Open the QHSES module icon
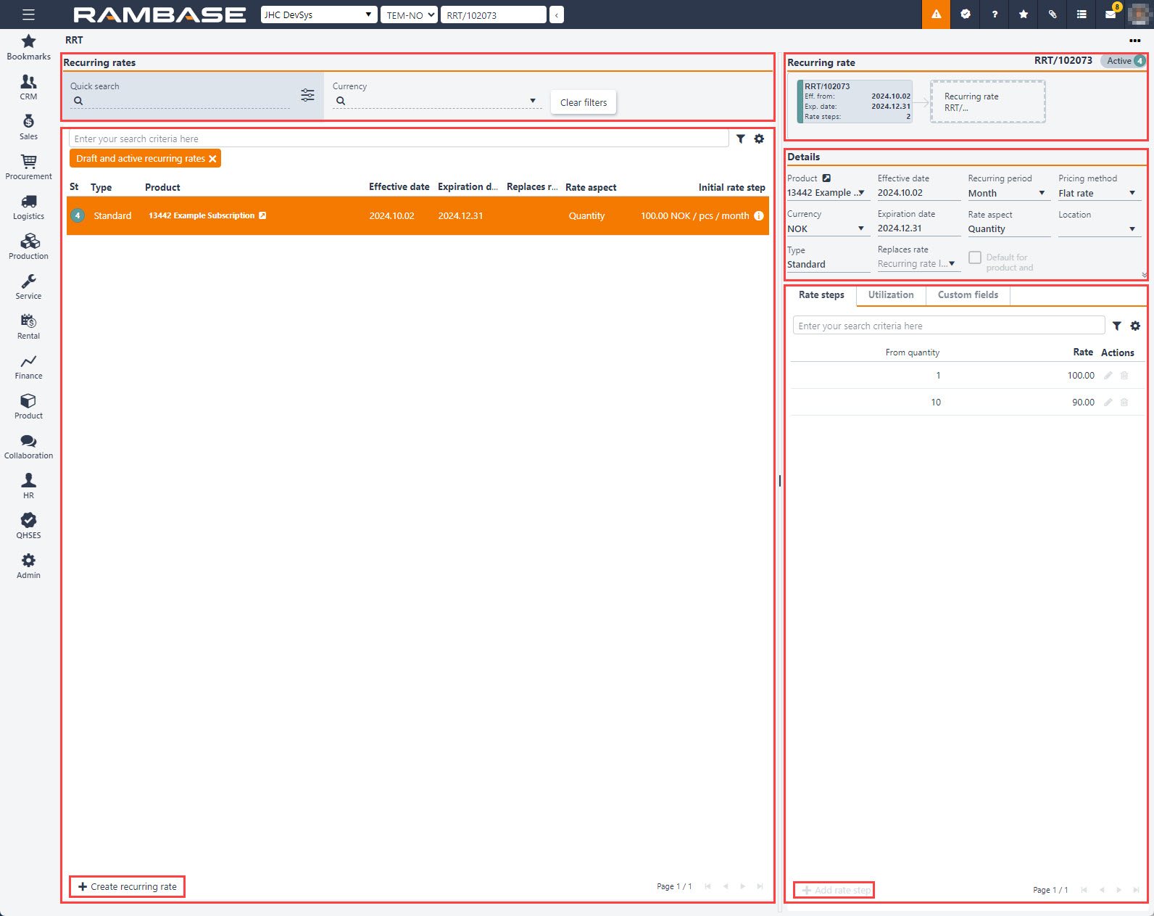This screenshot has width=1154, height=916. 28,526
